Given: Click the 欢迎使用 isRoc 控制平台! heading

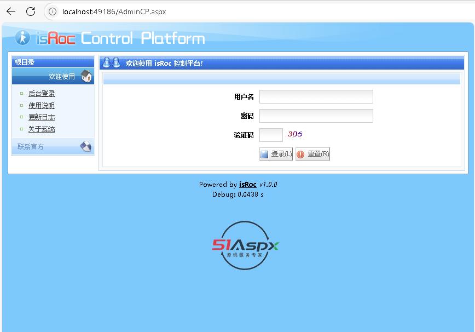Looking at the screenshot, I should [164, 64].
